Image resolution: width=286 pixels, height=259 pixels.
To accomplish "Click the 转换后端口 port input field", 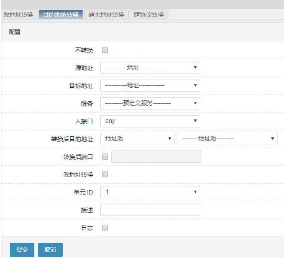I will point(156,157).
